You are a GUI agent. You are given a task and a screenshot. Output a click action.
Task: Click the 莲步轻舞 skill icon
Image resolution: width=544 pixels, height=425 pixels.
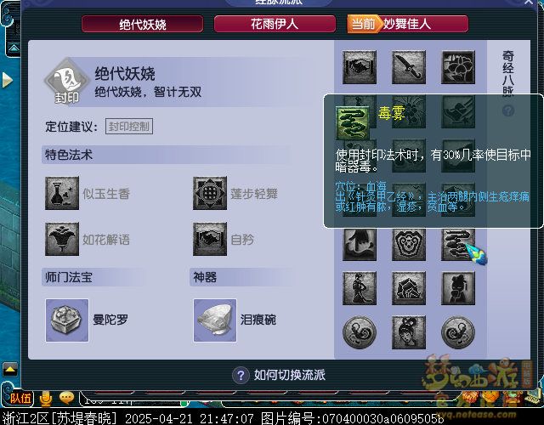(x=210, y=193)
